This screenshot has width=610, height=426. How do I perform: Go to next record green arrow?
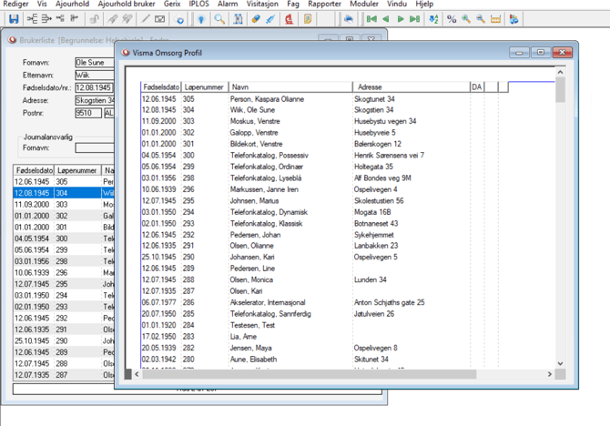pyautogui.click(x=400, y=18)
